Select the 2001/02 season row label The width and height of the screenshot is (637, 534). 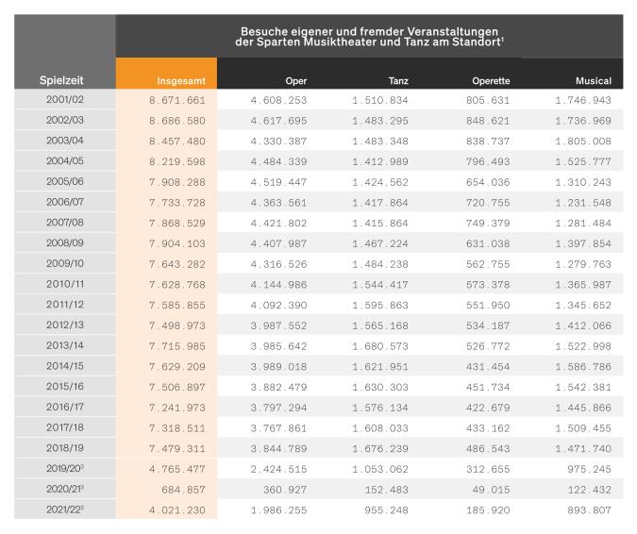pyautogui.click(x=64, y=99)
